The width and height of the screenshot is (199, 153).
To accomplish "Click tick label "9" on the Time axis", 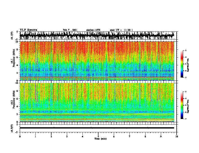I will click(161, 136).
